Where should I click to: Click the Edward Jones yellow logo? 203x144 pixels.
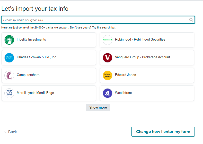pos(108,75)
